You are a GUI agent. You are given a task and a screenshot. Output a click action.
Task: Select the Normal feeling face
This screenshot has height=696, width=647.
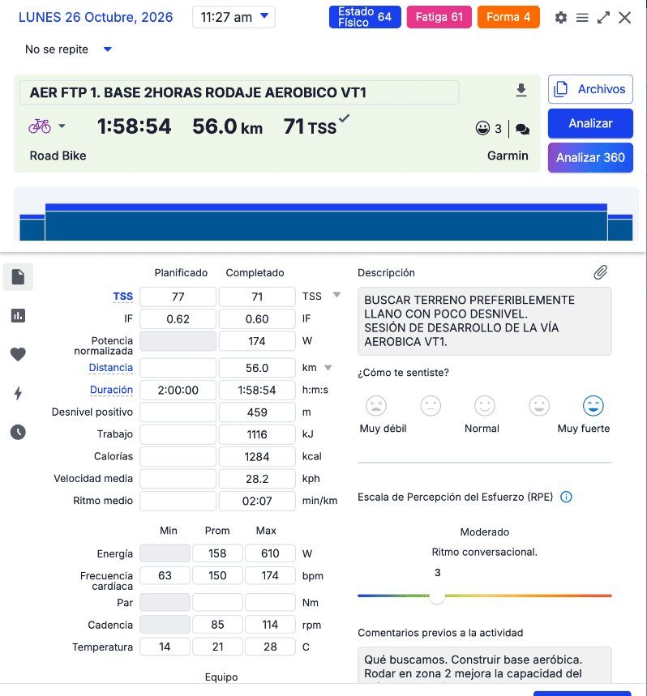[485, 406]
